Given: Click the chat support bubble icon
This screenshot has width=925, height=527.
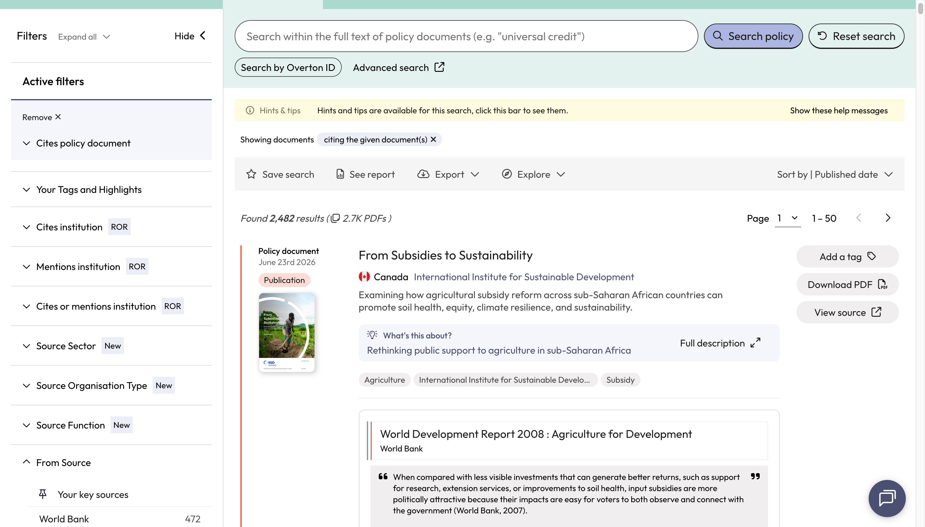Looking at the screenshot, I should pyautogui.click(x=887, y=498).
